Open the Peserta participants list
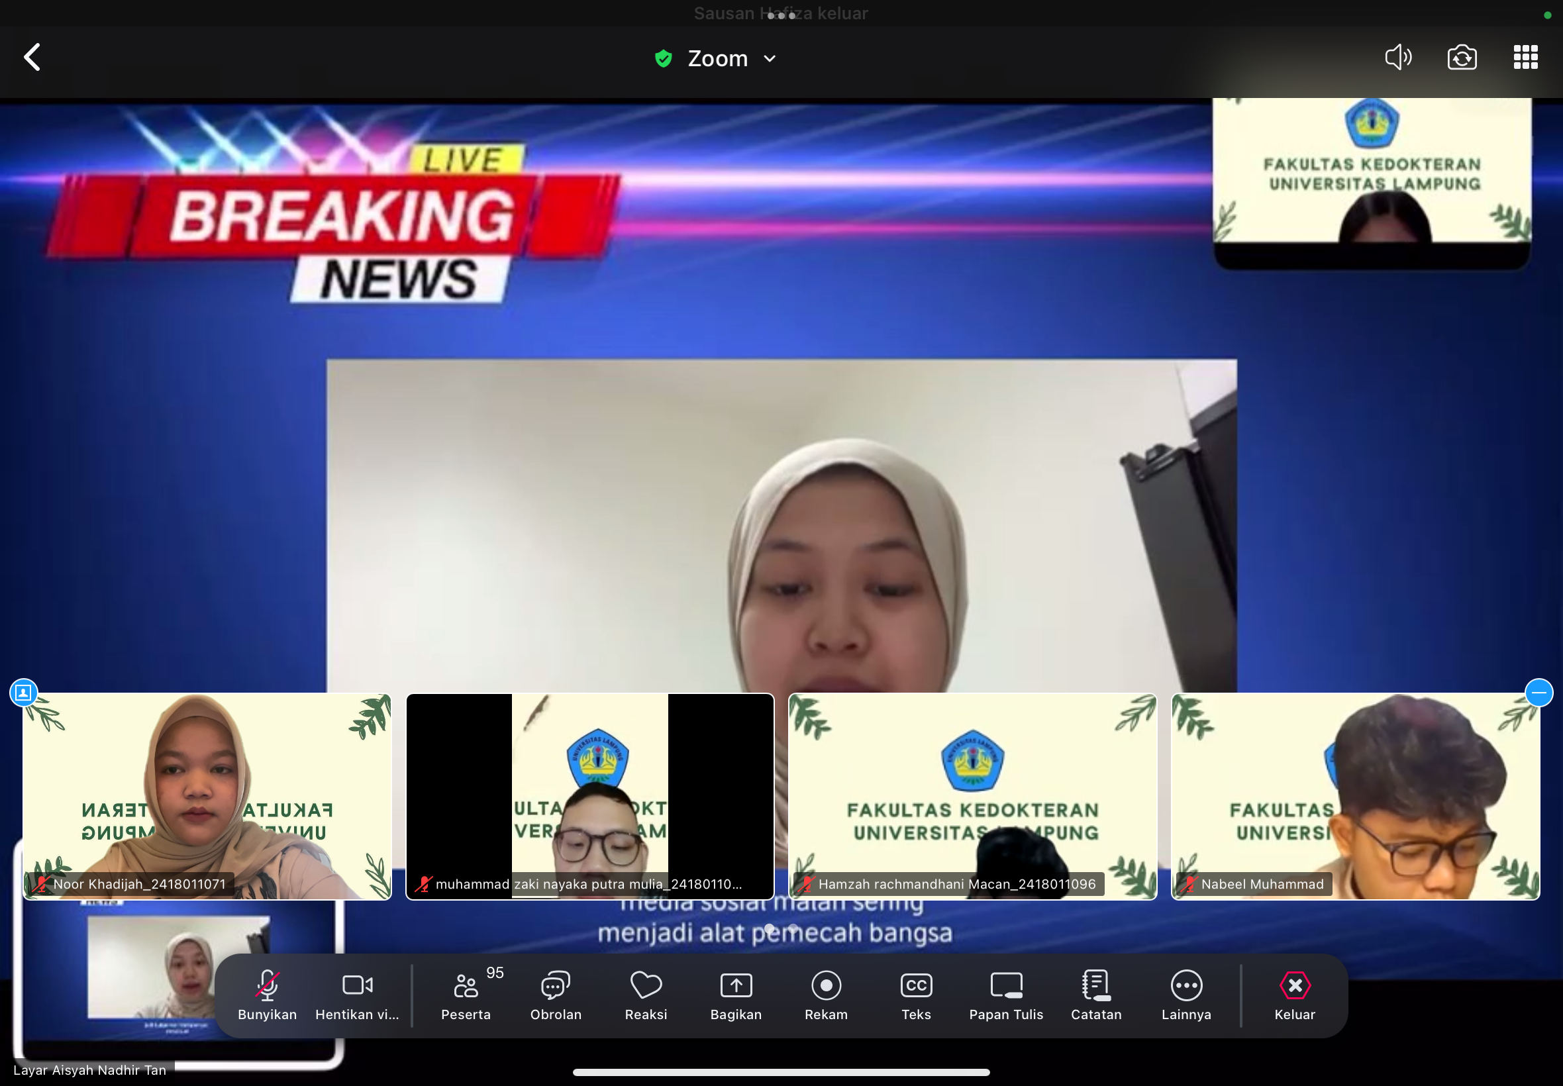Image resolution: width=1563 pixels, height=1086 pixels. click(x=466, y=995)
